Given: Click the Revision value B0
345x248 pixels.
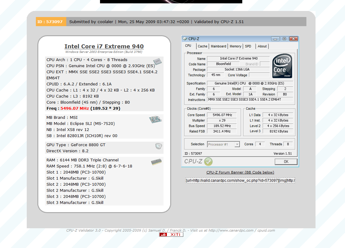Looking at the screenshot, I should 285,94.
